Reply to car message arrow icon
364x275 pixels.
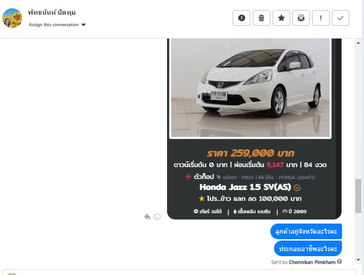tap(147, 217)
